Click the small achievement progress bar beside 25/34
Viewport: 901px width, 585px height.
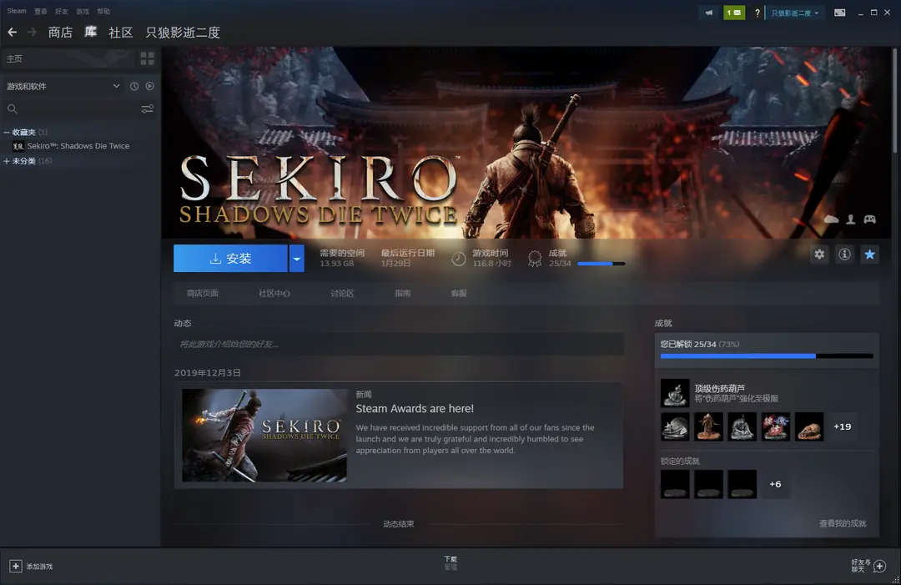pyautogui.click(x=601, y=264)
